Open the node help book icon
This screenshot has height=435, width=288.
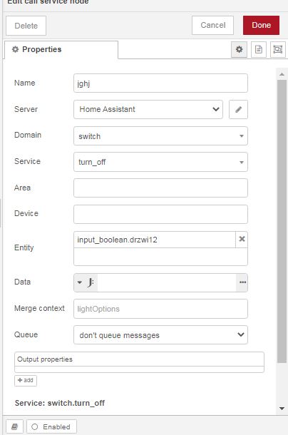pos(14,426)
